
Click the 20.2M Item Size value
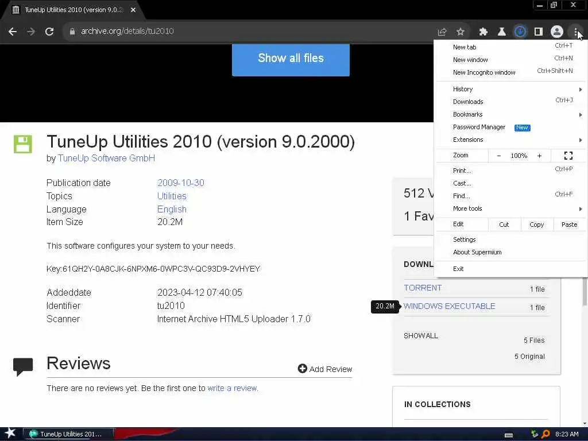(170, 222)
